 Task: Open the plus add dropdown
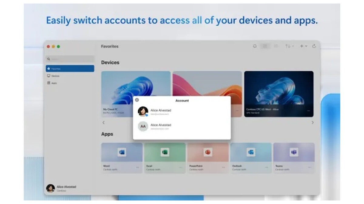click(303, 46)
